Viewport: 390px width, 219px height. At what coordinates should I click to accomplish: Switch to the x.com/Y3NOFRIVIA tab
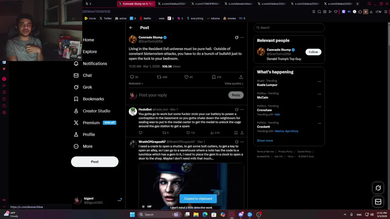coord(205,4)
